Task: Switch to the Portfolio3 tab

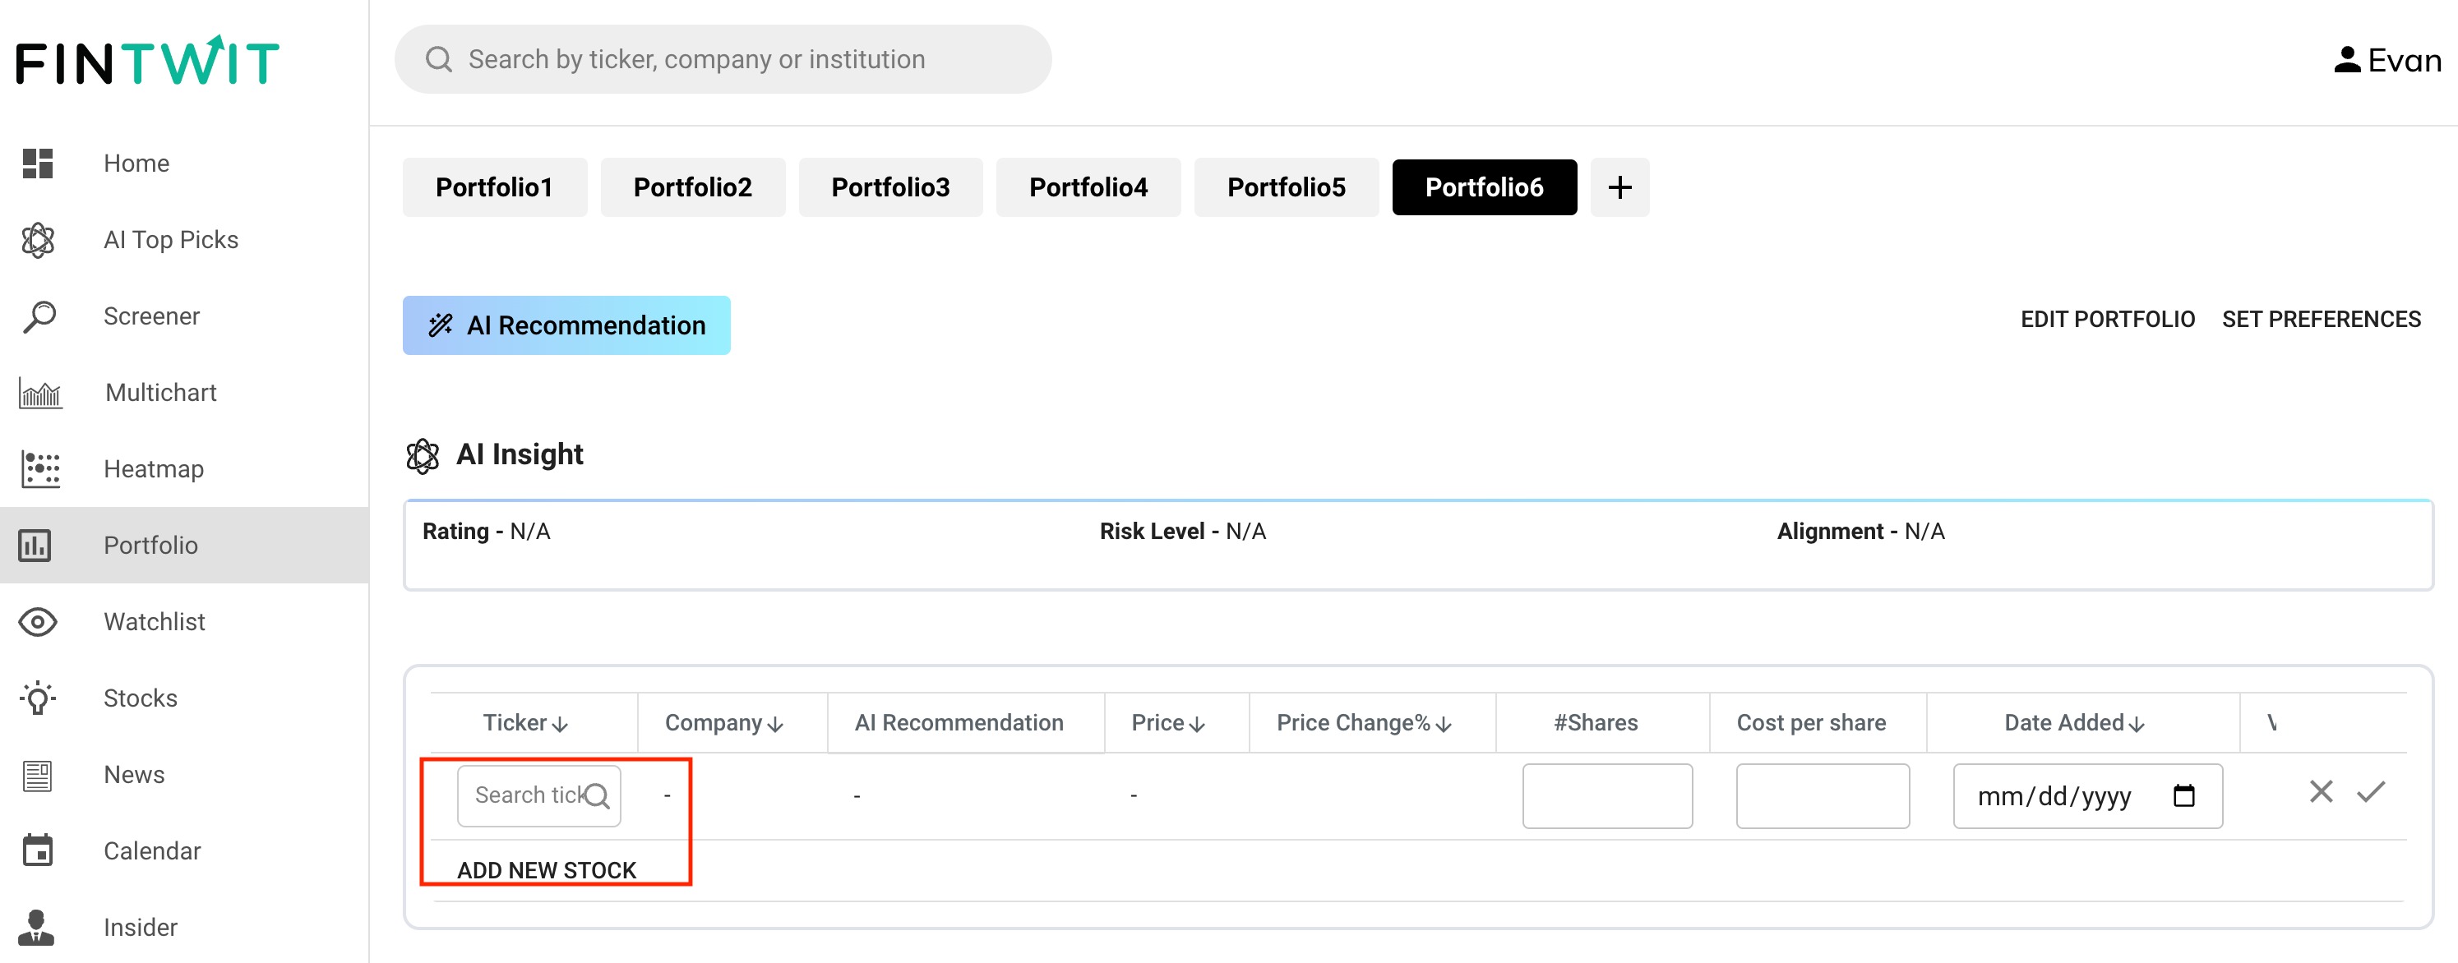Action: (889, 188)
